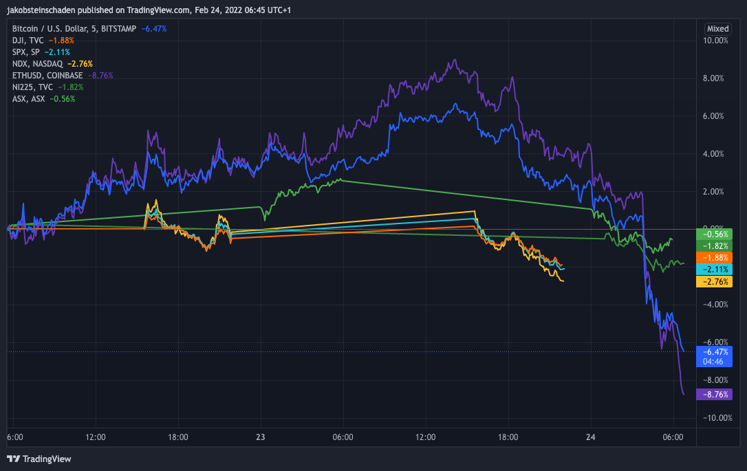Click the first 12:00 time axis label
The image size is (747, 471).
pos(96,437)
